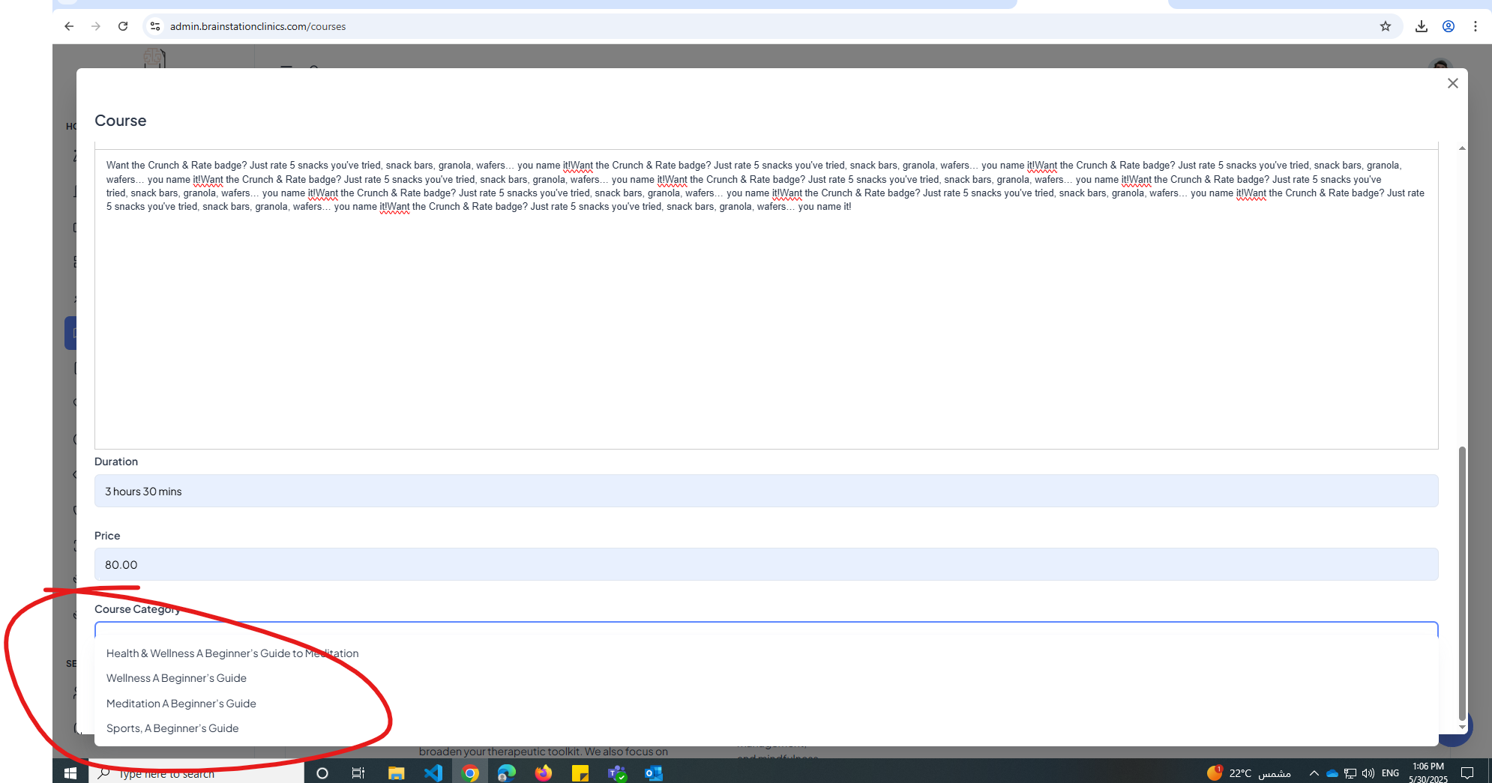Click the browser back arrow
This screenshot has height=783, width=1492.
point(69,26)
